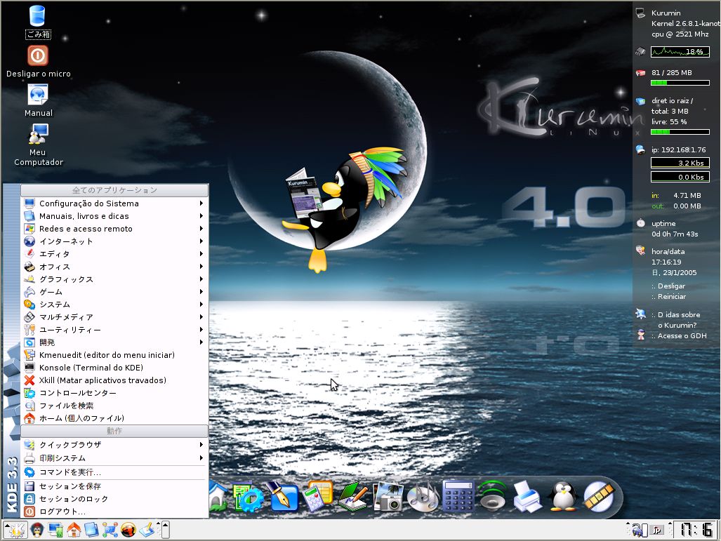Open the ごみ箱 trash desktop icon
Viewport: 721px width, 541px height.
tap(38, 21)
